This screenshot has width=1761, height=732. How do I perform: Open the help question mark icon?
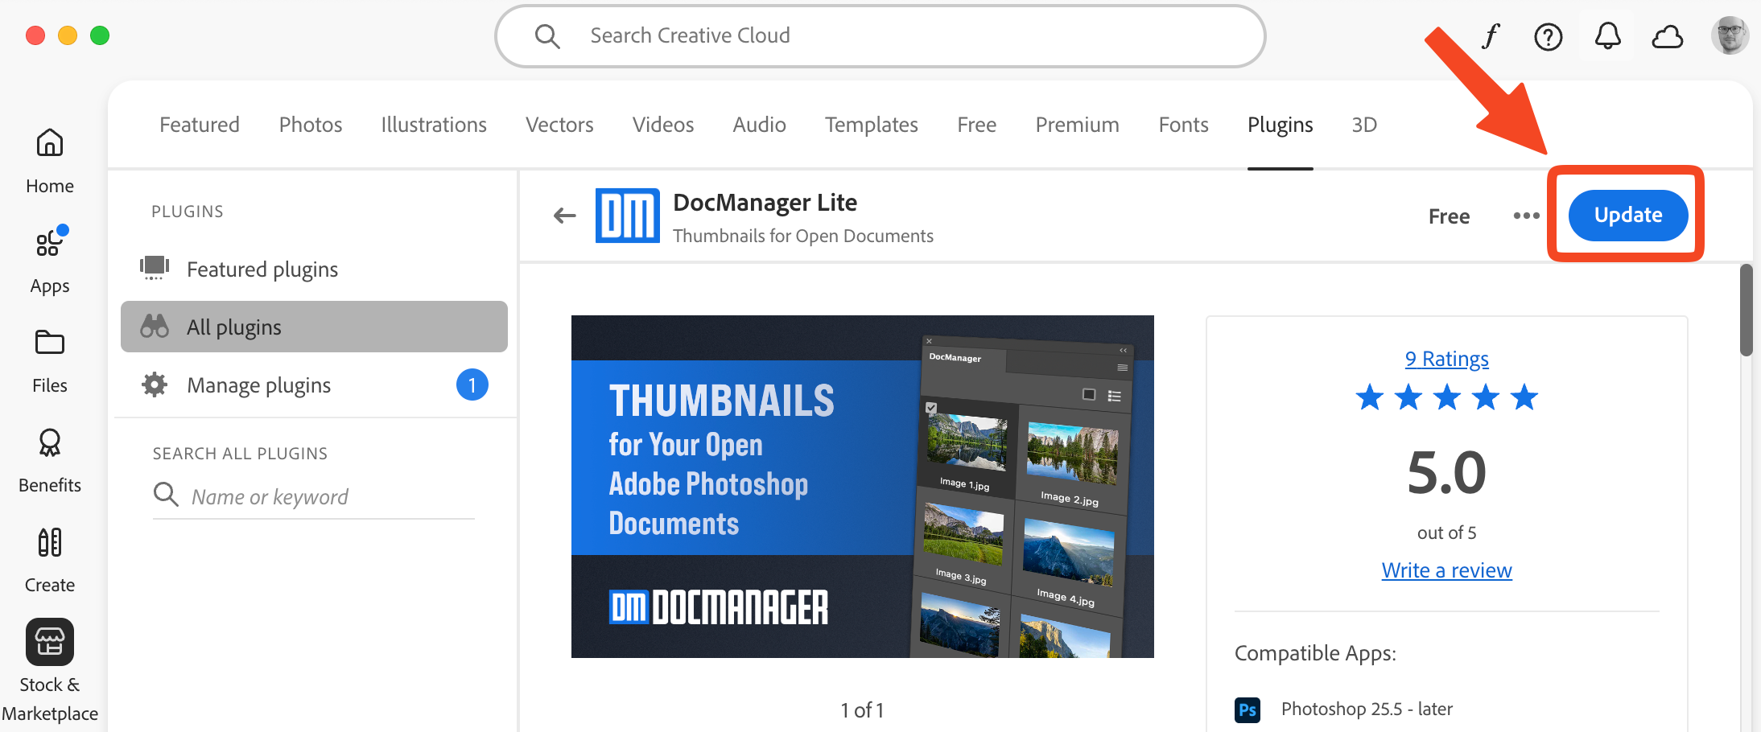1549,36
